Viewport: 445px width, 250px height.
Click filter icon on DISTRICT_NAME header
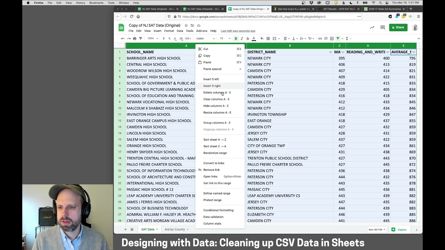[x=330, y=52]
